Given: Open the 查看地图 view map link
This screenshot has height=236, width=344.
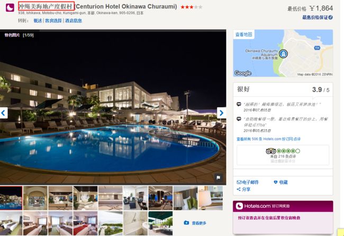Looking at the screenshot, I should [x=244, y=34].
